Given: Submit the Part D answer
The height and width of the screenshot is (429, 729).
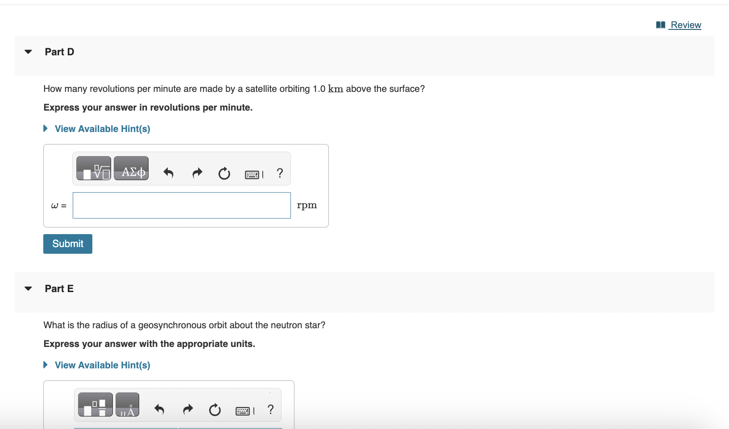Looking at the screenshot, I should [x=68, y=244].
